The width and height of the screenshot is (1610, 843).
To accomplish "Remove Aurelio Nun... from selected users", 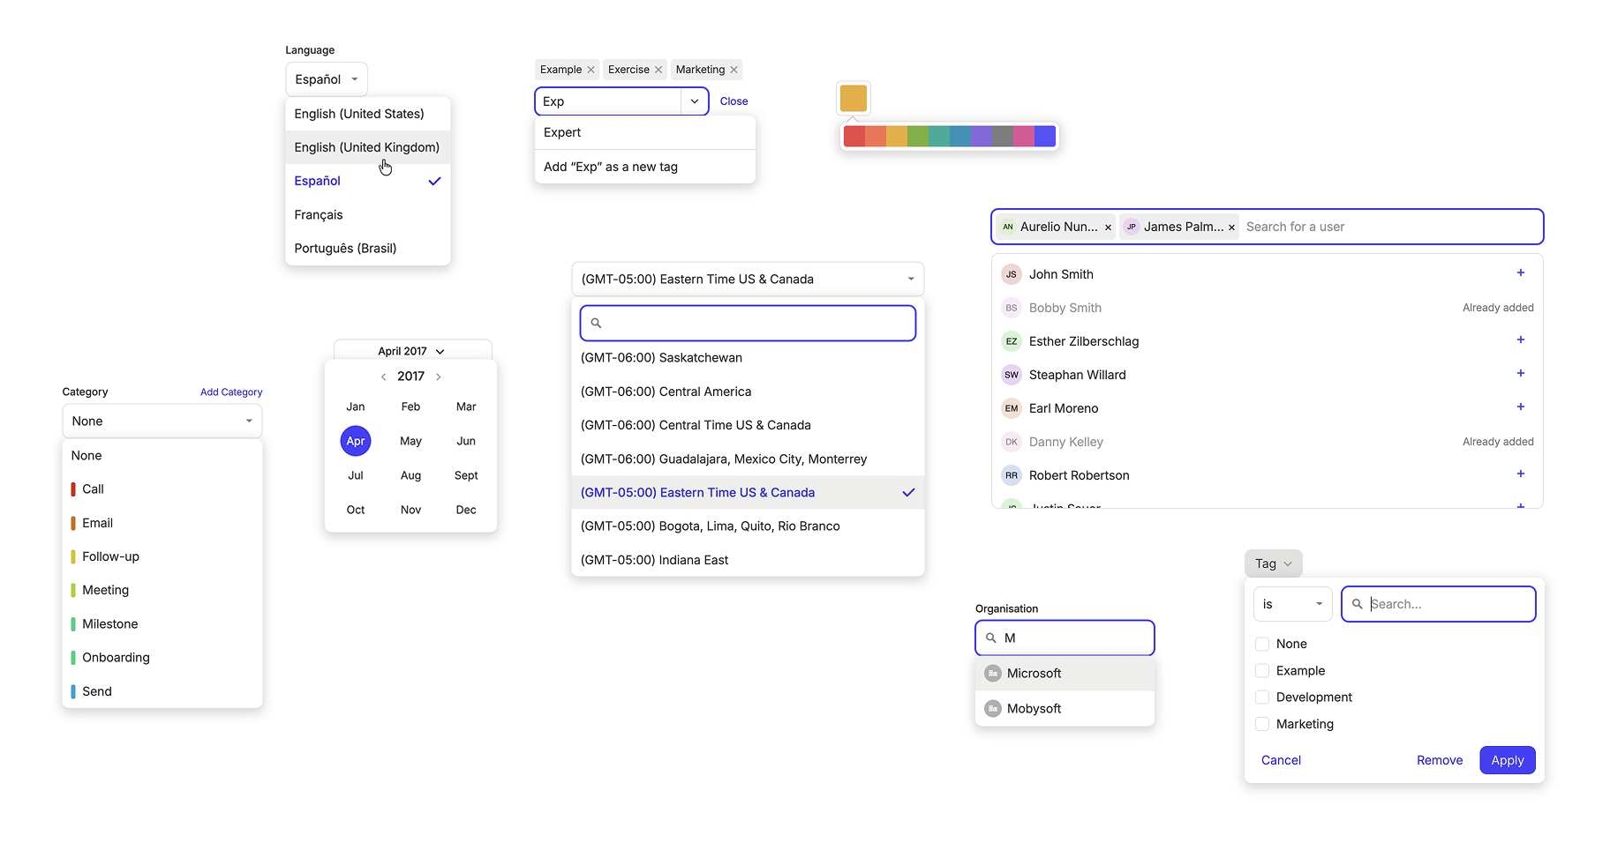I will (x=1108, y=228).
